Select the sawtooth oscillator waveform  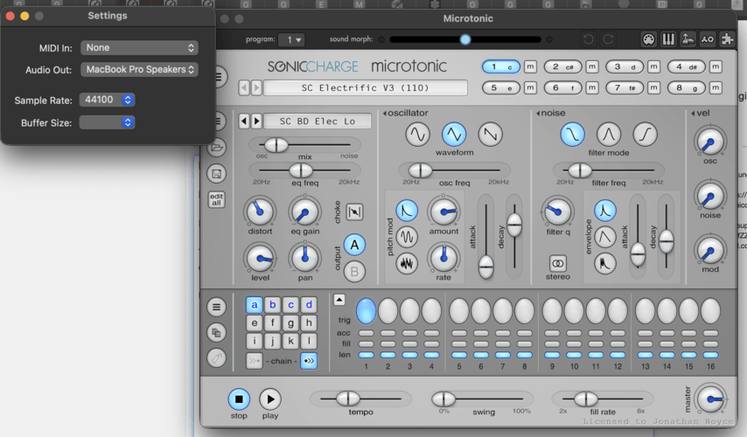coord(490,135)
